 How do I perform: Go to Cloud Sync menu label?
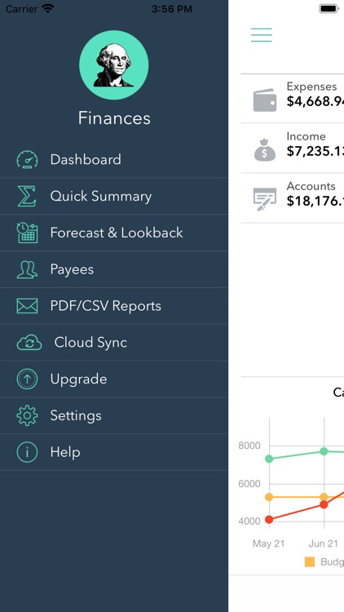(x=90, y=342)
